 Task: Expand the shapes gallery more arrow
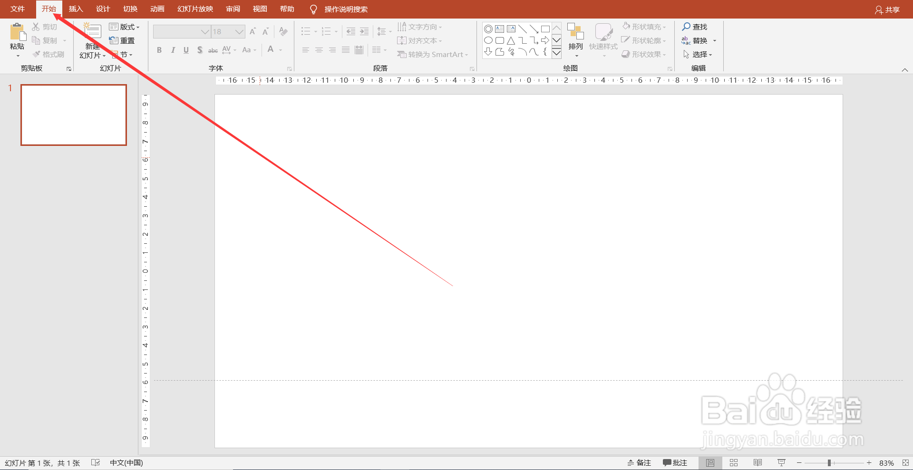pos(556,52)
